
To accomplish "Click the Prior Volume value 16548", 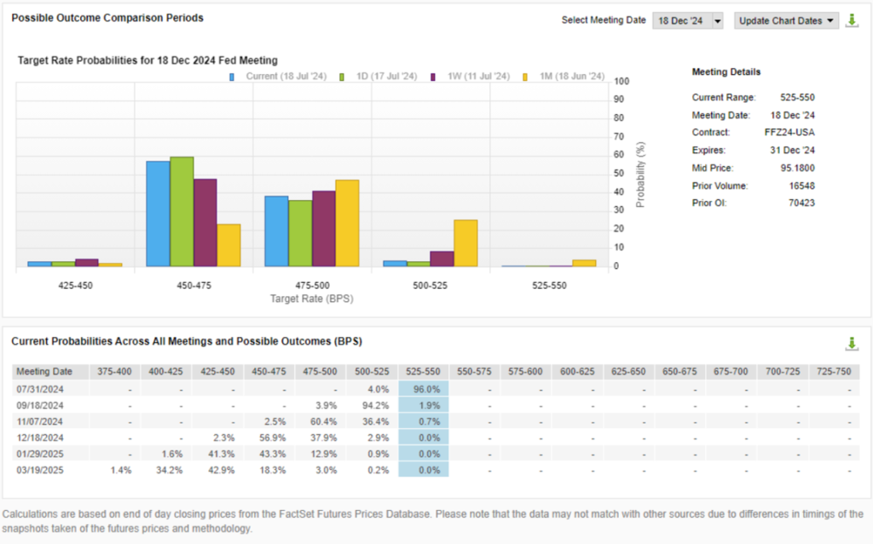I will tap(801, 186).
